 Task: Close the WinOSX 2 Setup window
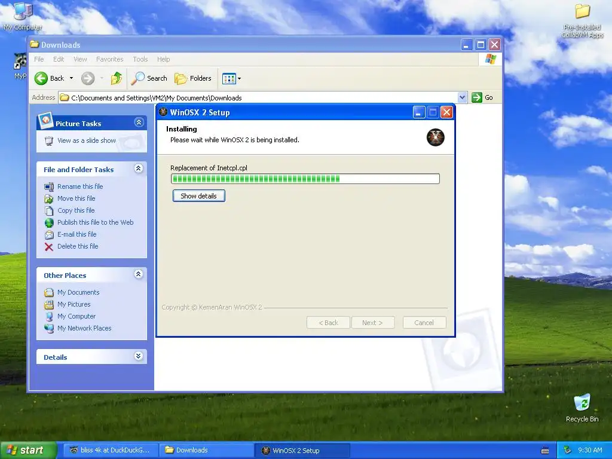[446, 112]
